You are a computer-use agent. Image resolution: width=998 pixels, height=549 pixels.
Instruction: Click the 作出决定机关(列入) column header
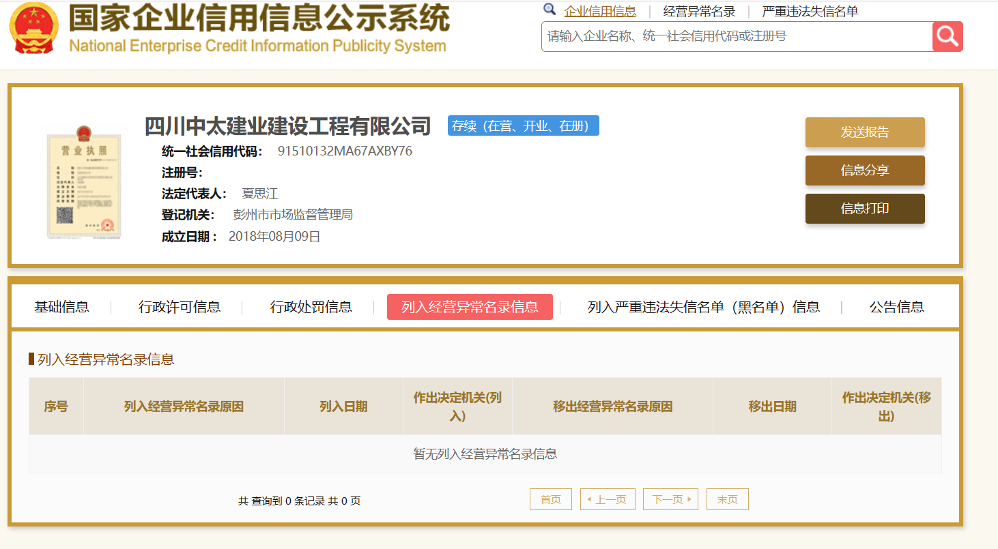click(x=457, y=406)
